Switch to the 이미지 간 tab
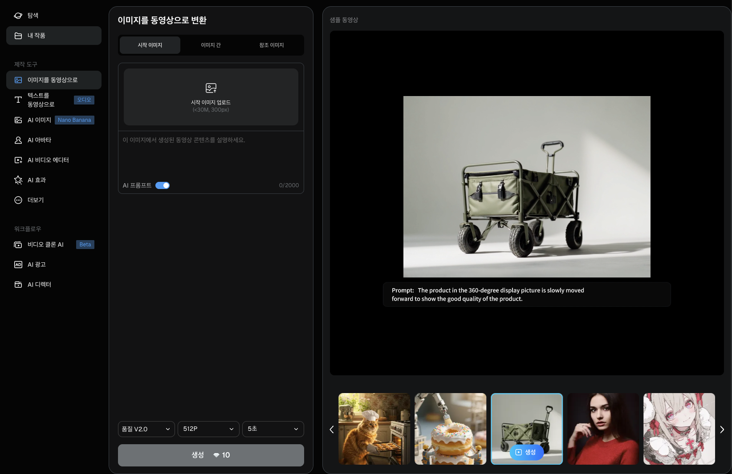Viewport: 732px width, 474px height. [211, 45]
